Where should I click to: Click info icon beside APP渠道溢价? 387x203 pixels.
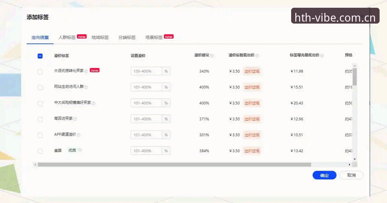coord(78,135)
